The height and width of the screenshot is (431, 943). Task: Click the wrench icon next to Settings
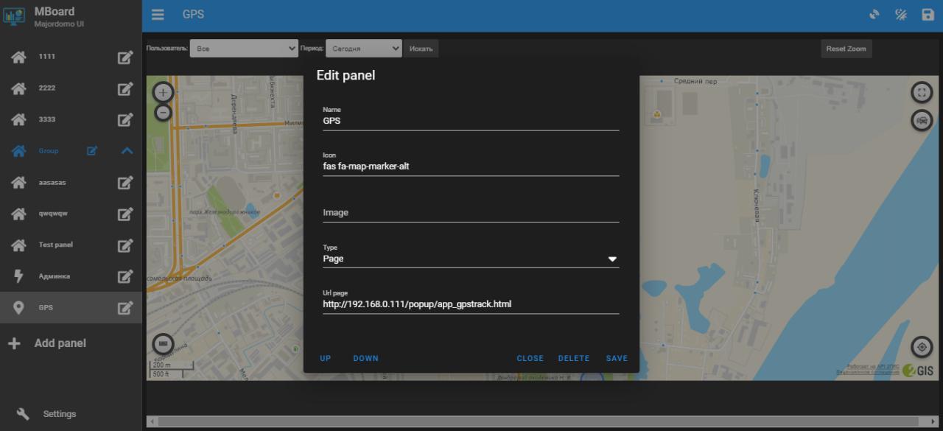(x=23, y=414)
